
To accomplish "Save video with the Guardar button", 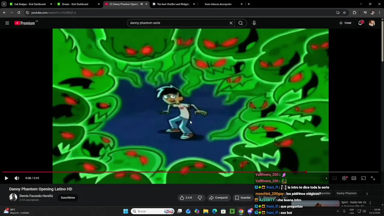I will [243, 198].
